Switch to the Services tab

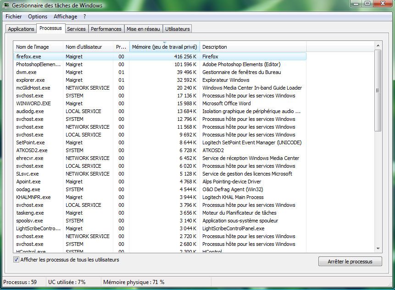pos(76,29)
